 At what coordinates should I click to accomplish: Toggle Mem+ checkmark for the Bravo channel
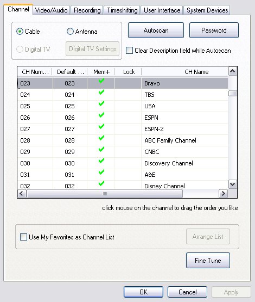click(x=101, y=81)
